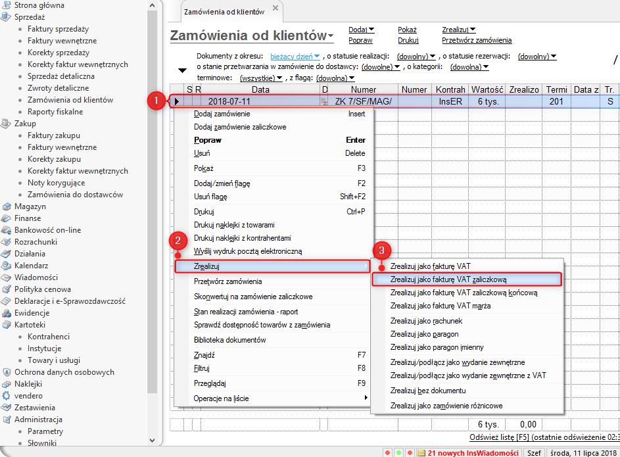The image size is (620, 457).
Task: Click the Przetwórz zamówienia header link
Action: coord(477,40)
